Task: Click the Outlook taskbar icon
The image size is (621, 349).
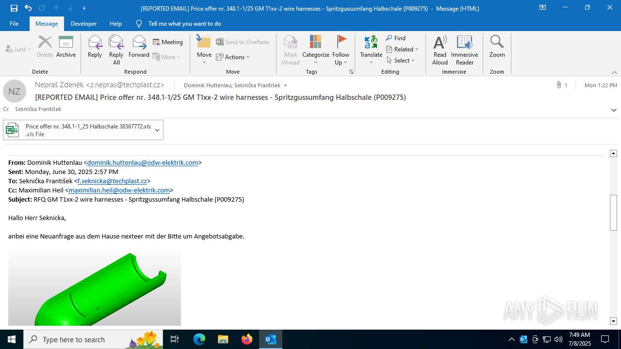Action: (x=270, y=339)
